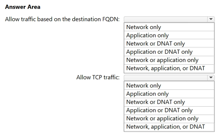The image size is (217, 133).
Task: Click the 'Allow traffic based on the destination FQDN' label
Action: click(x=62, y=19)
